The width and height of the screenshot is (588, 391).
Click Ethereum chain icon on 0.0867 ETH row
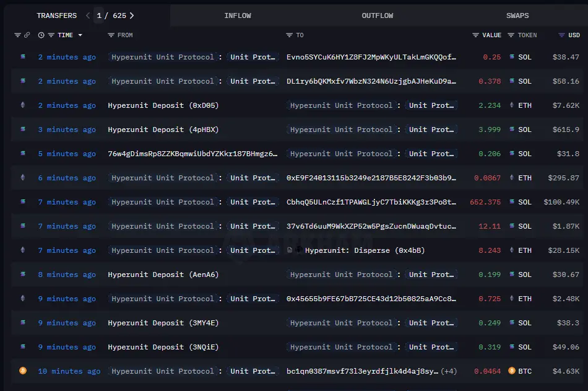[x=23, y=178]
